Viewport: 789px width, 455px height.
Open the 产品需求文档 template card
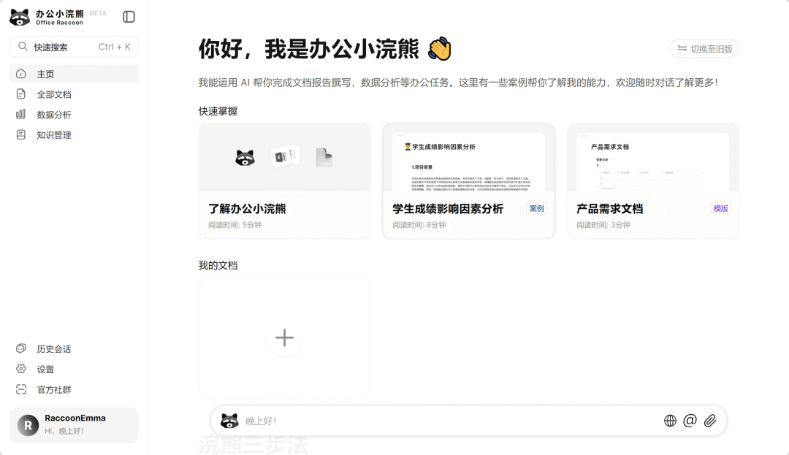click(653, 181)
